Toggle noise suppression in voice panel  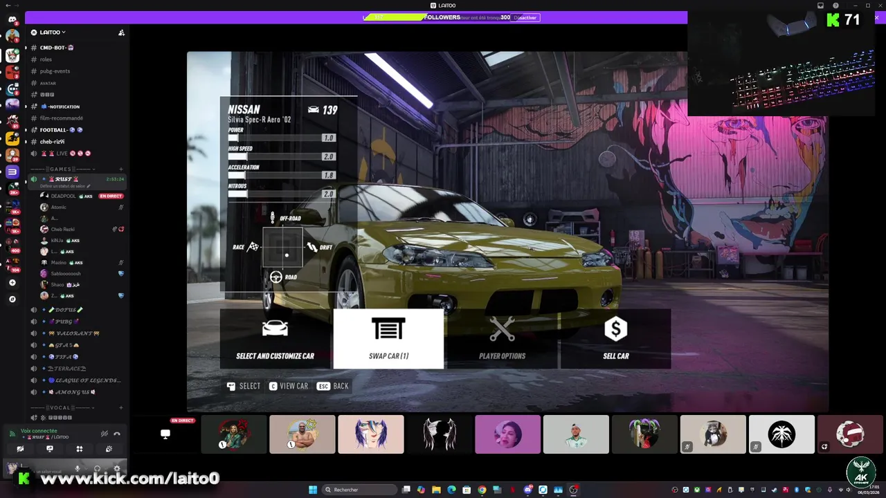coord(104,434)
